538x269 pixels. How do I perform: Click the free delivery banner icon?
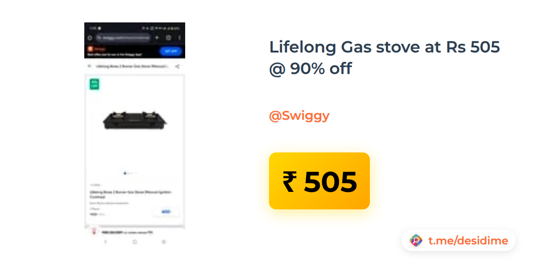(x=94, y=231)
